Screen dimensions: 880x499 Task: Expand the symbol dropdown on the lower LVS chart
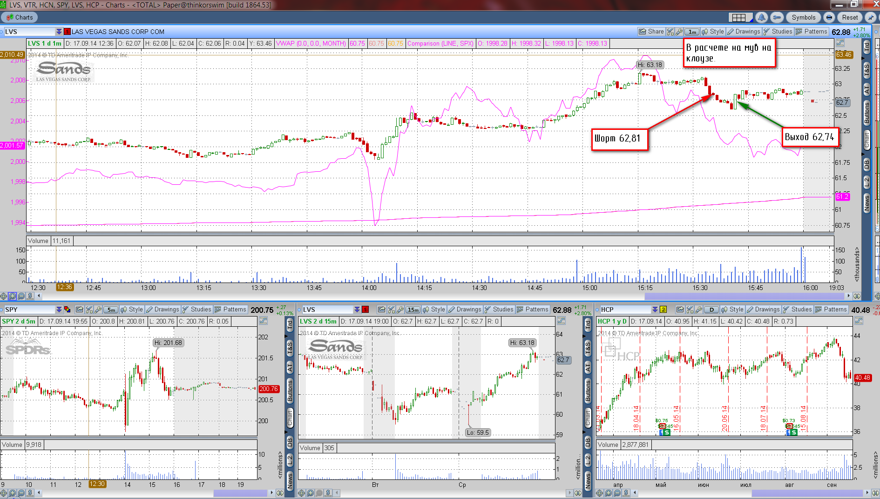[357, 310]
